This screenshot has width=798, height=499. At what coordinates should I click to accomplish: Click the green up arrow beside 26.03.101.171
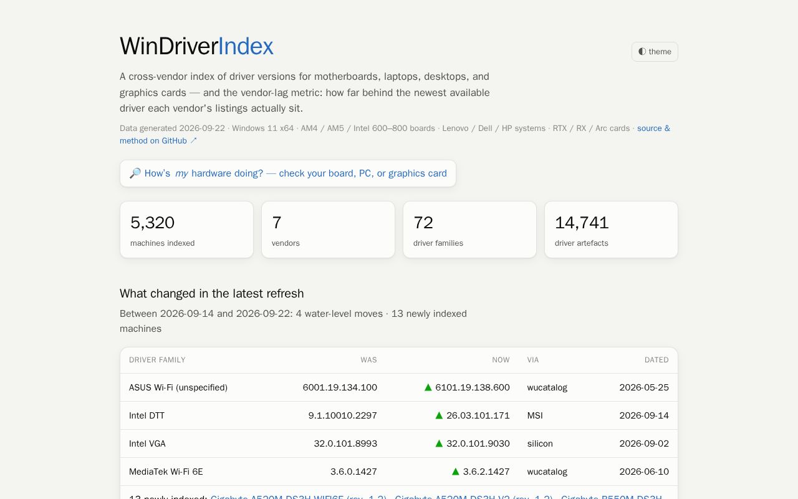point(439,415)
